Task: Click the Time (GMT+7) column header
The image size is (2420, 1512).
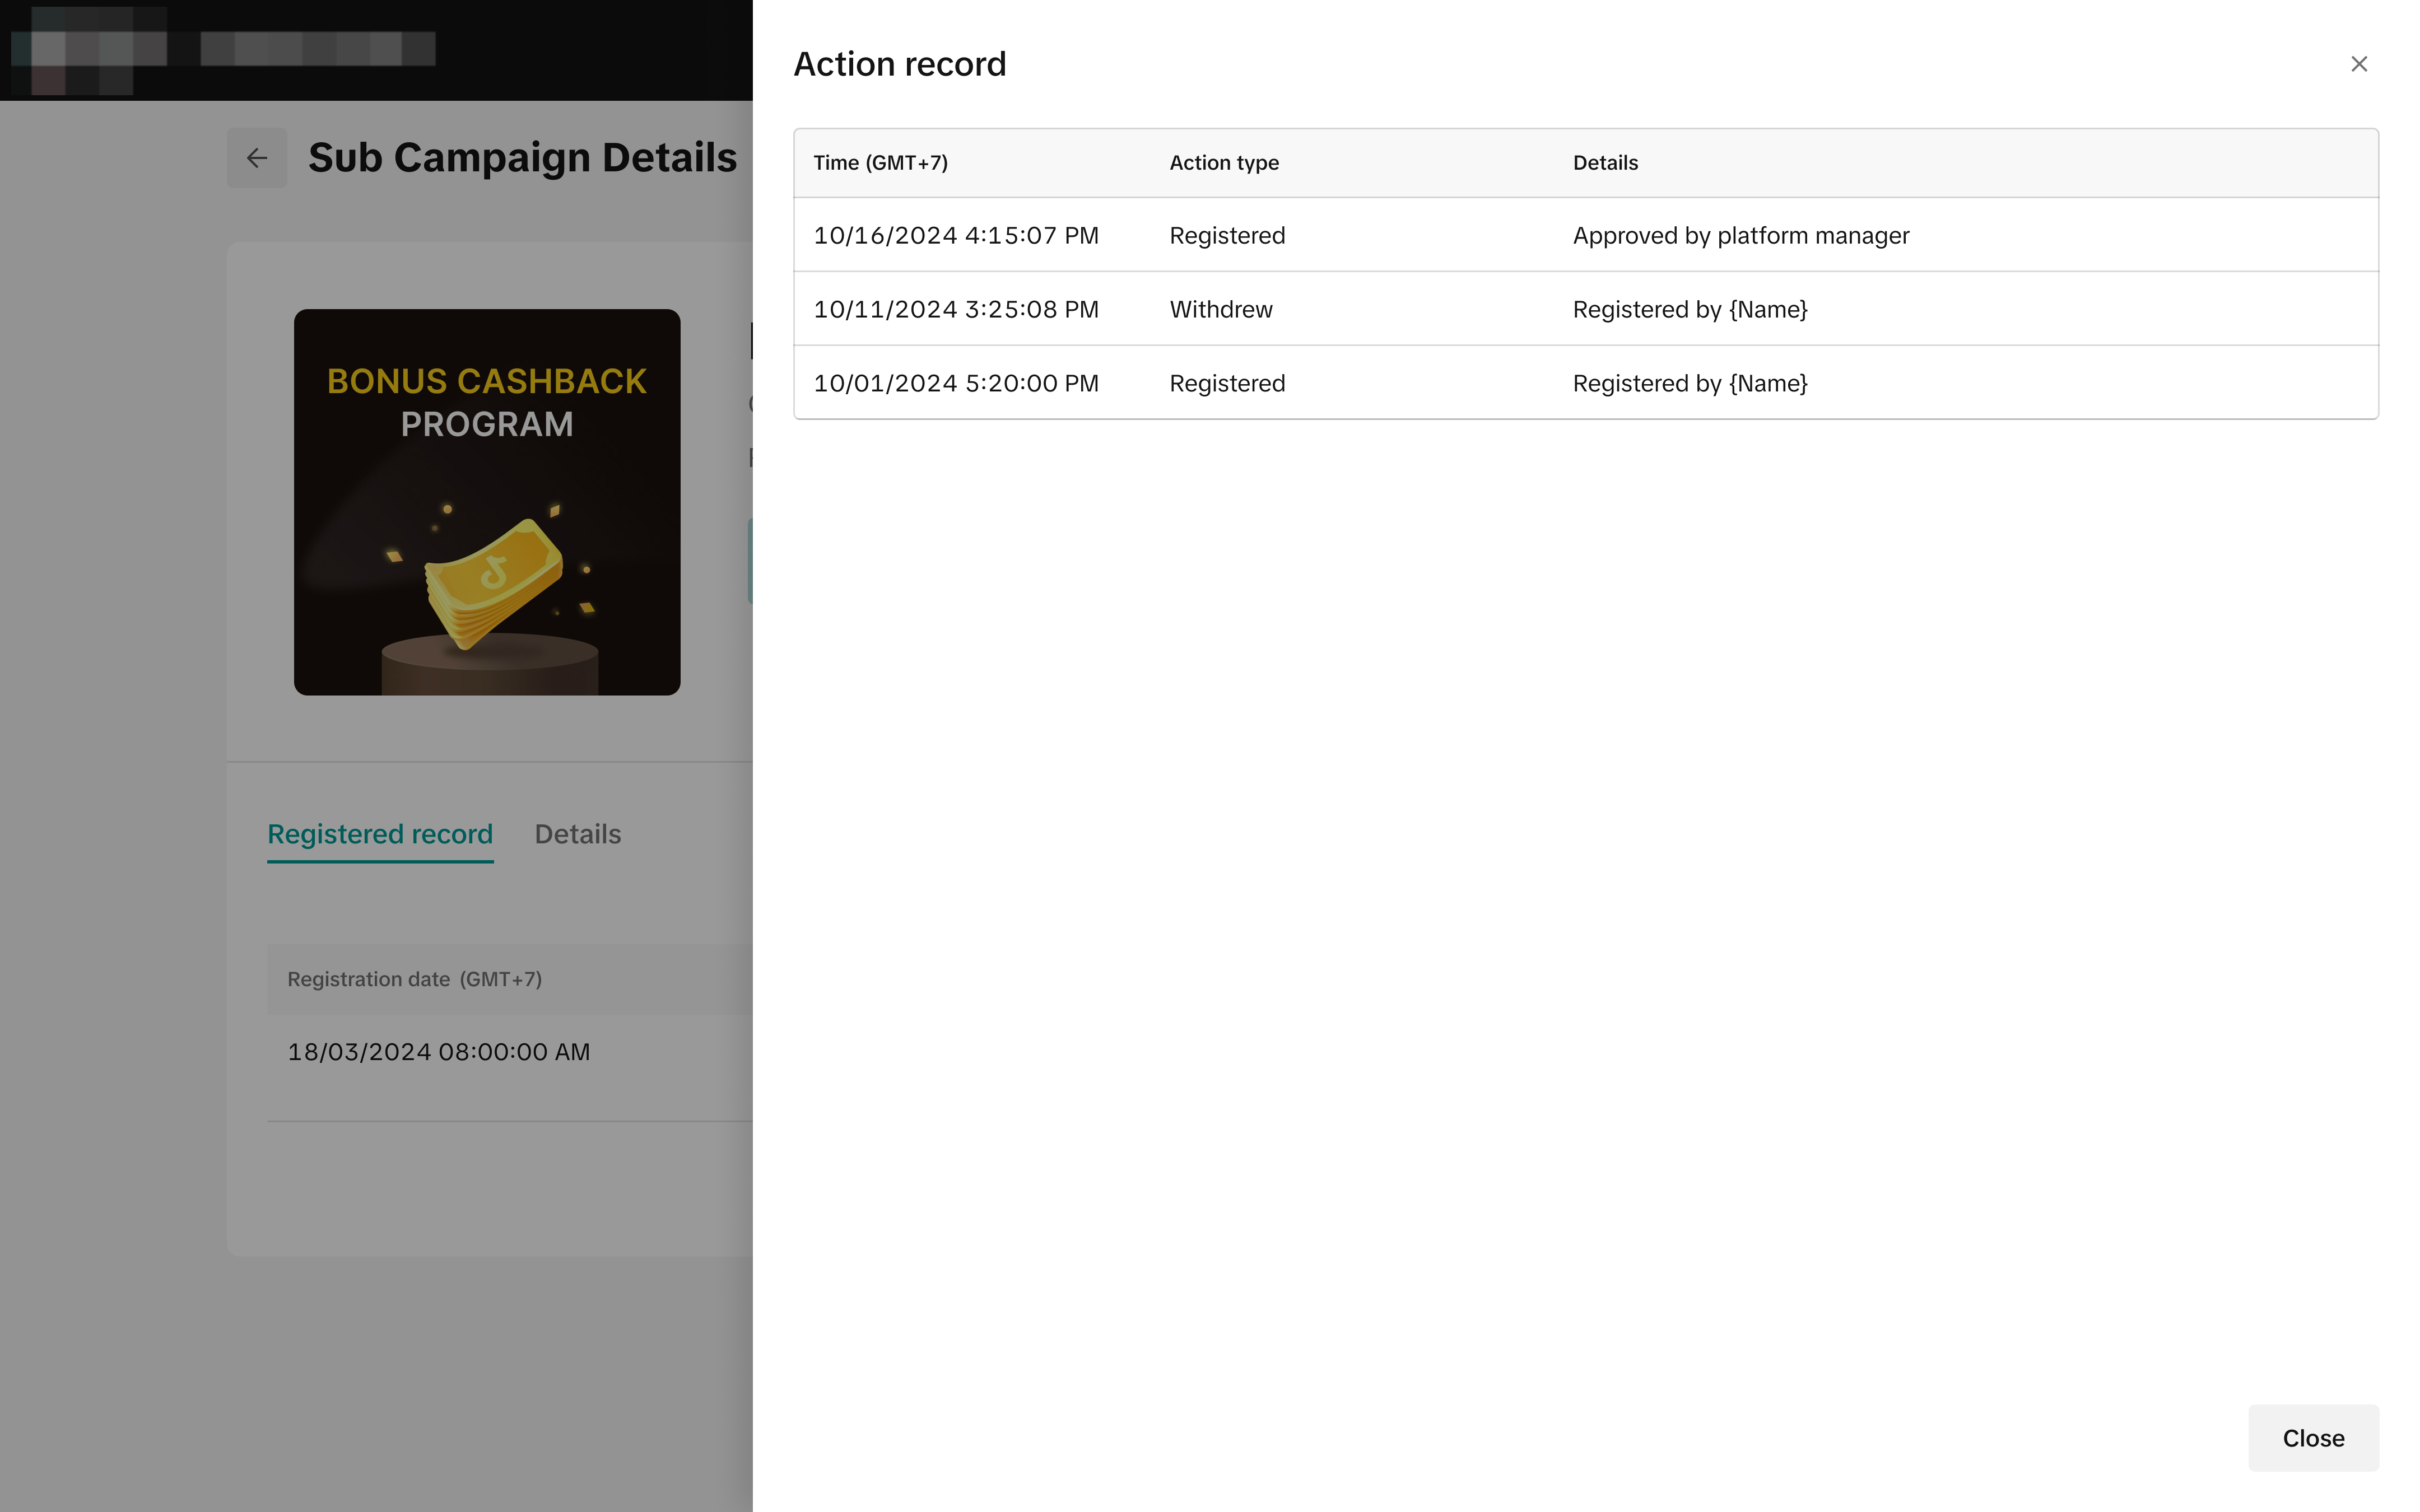Action: [880, 163]
